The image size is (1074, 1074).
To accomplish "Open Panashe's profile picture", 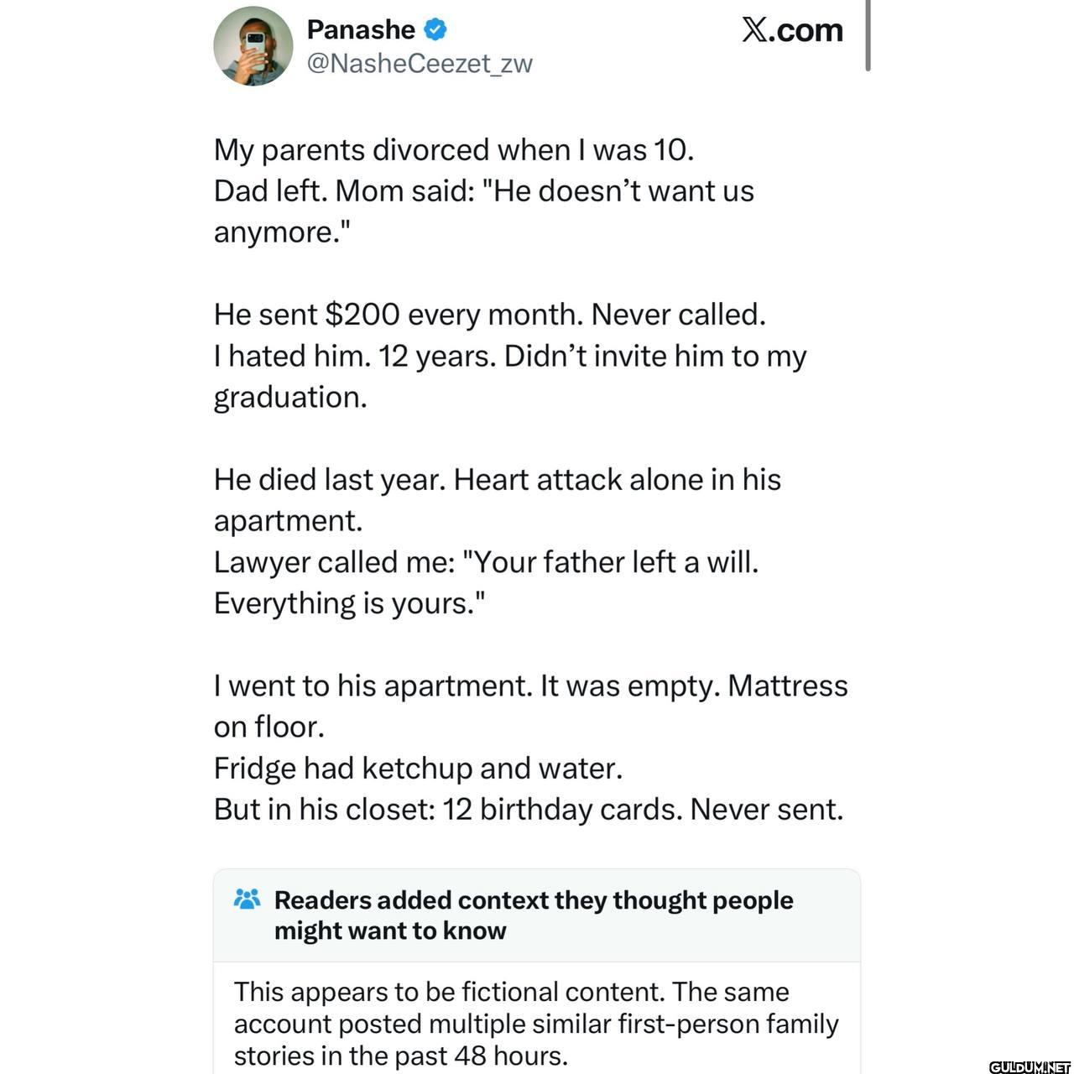I will point(253,46).
